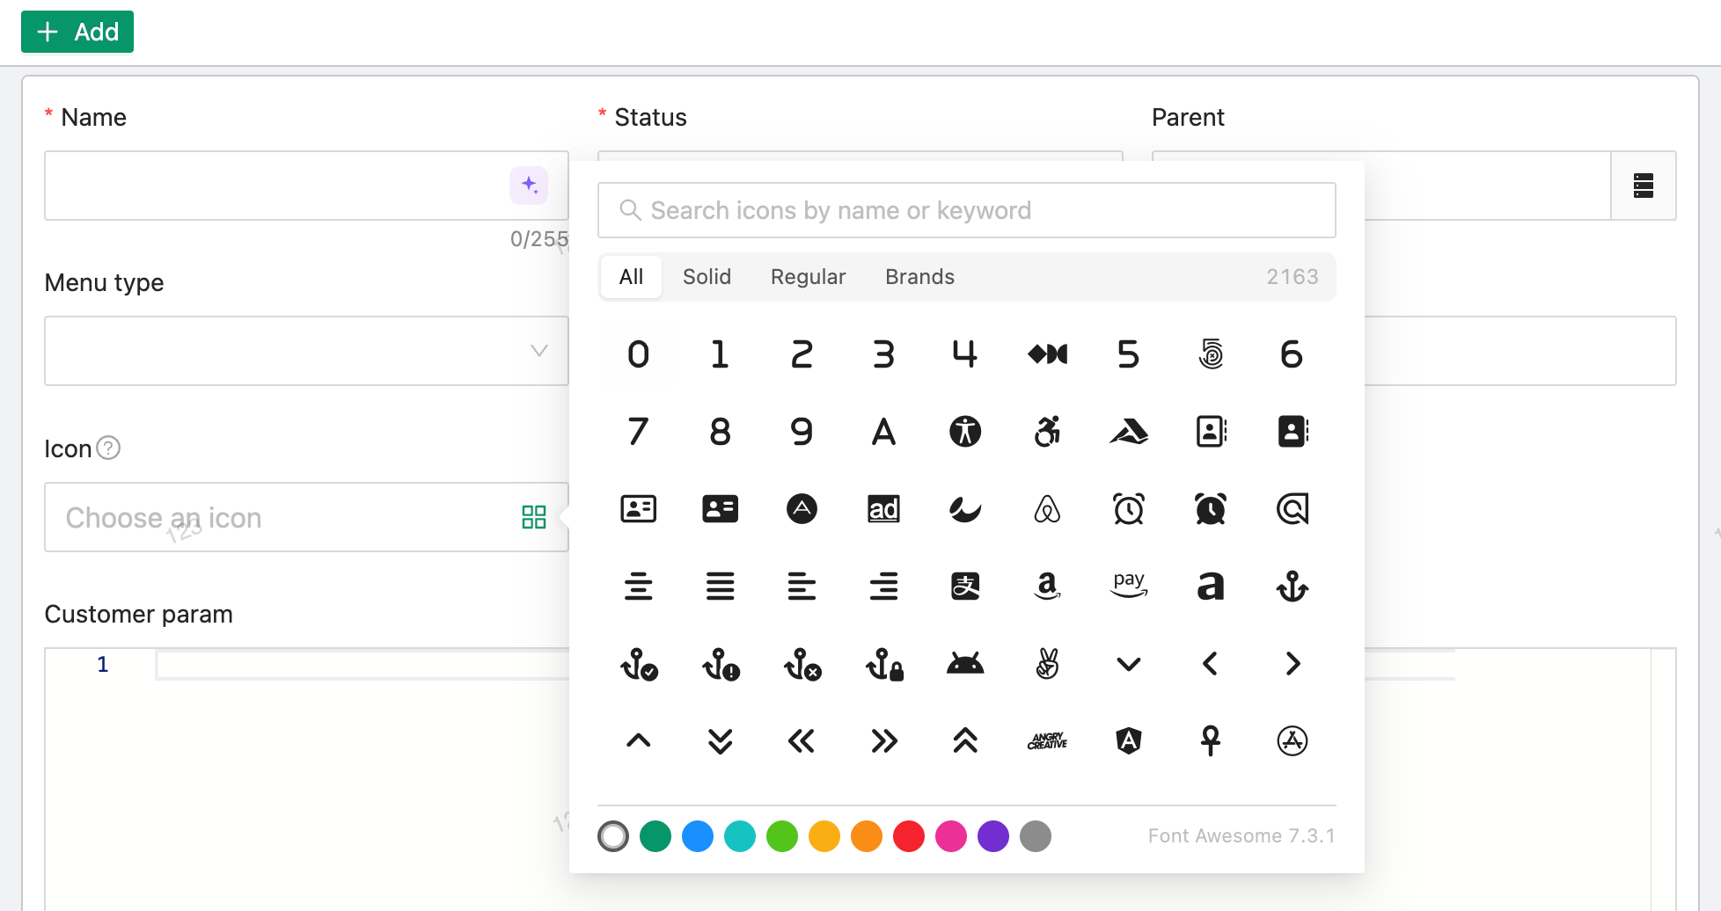Choose the outlined address book icon
This screenshot has height=911, width=1721.
[1211, 432]
